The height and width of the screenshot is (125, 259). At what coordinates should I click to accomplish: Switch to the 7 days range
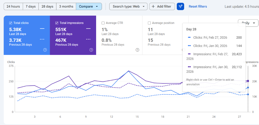pos(31,7)
